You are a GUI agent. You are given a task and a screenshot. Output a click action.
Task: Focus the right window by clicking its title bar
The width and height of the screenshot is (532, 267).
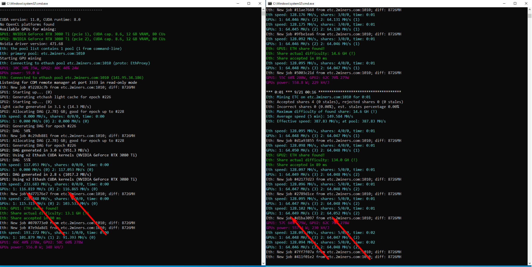390,3
